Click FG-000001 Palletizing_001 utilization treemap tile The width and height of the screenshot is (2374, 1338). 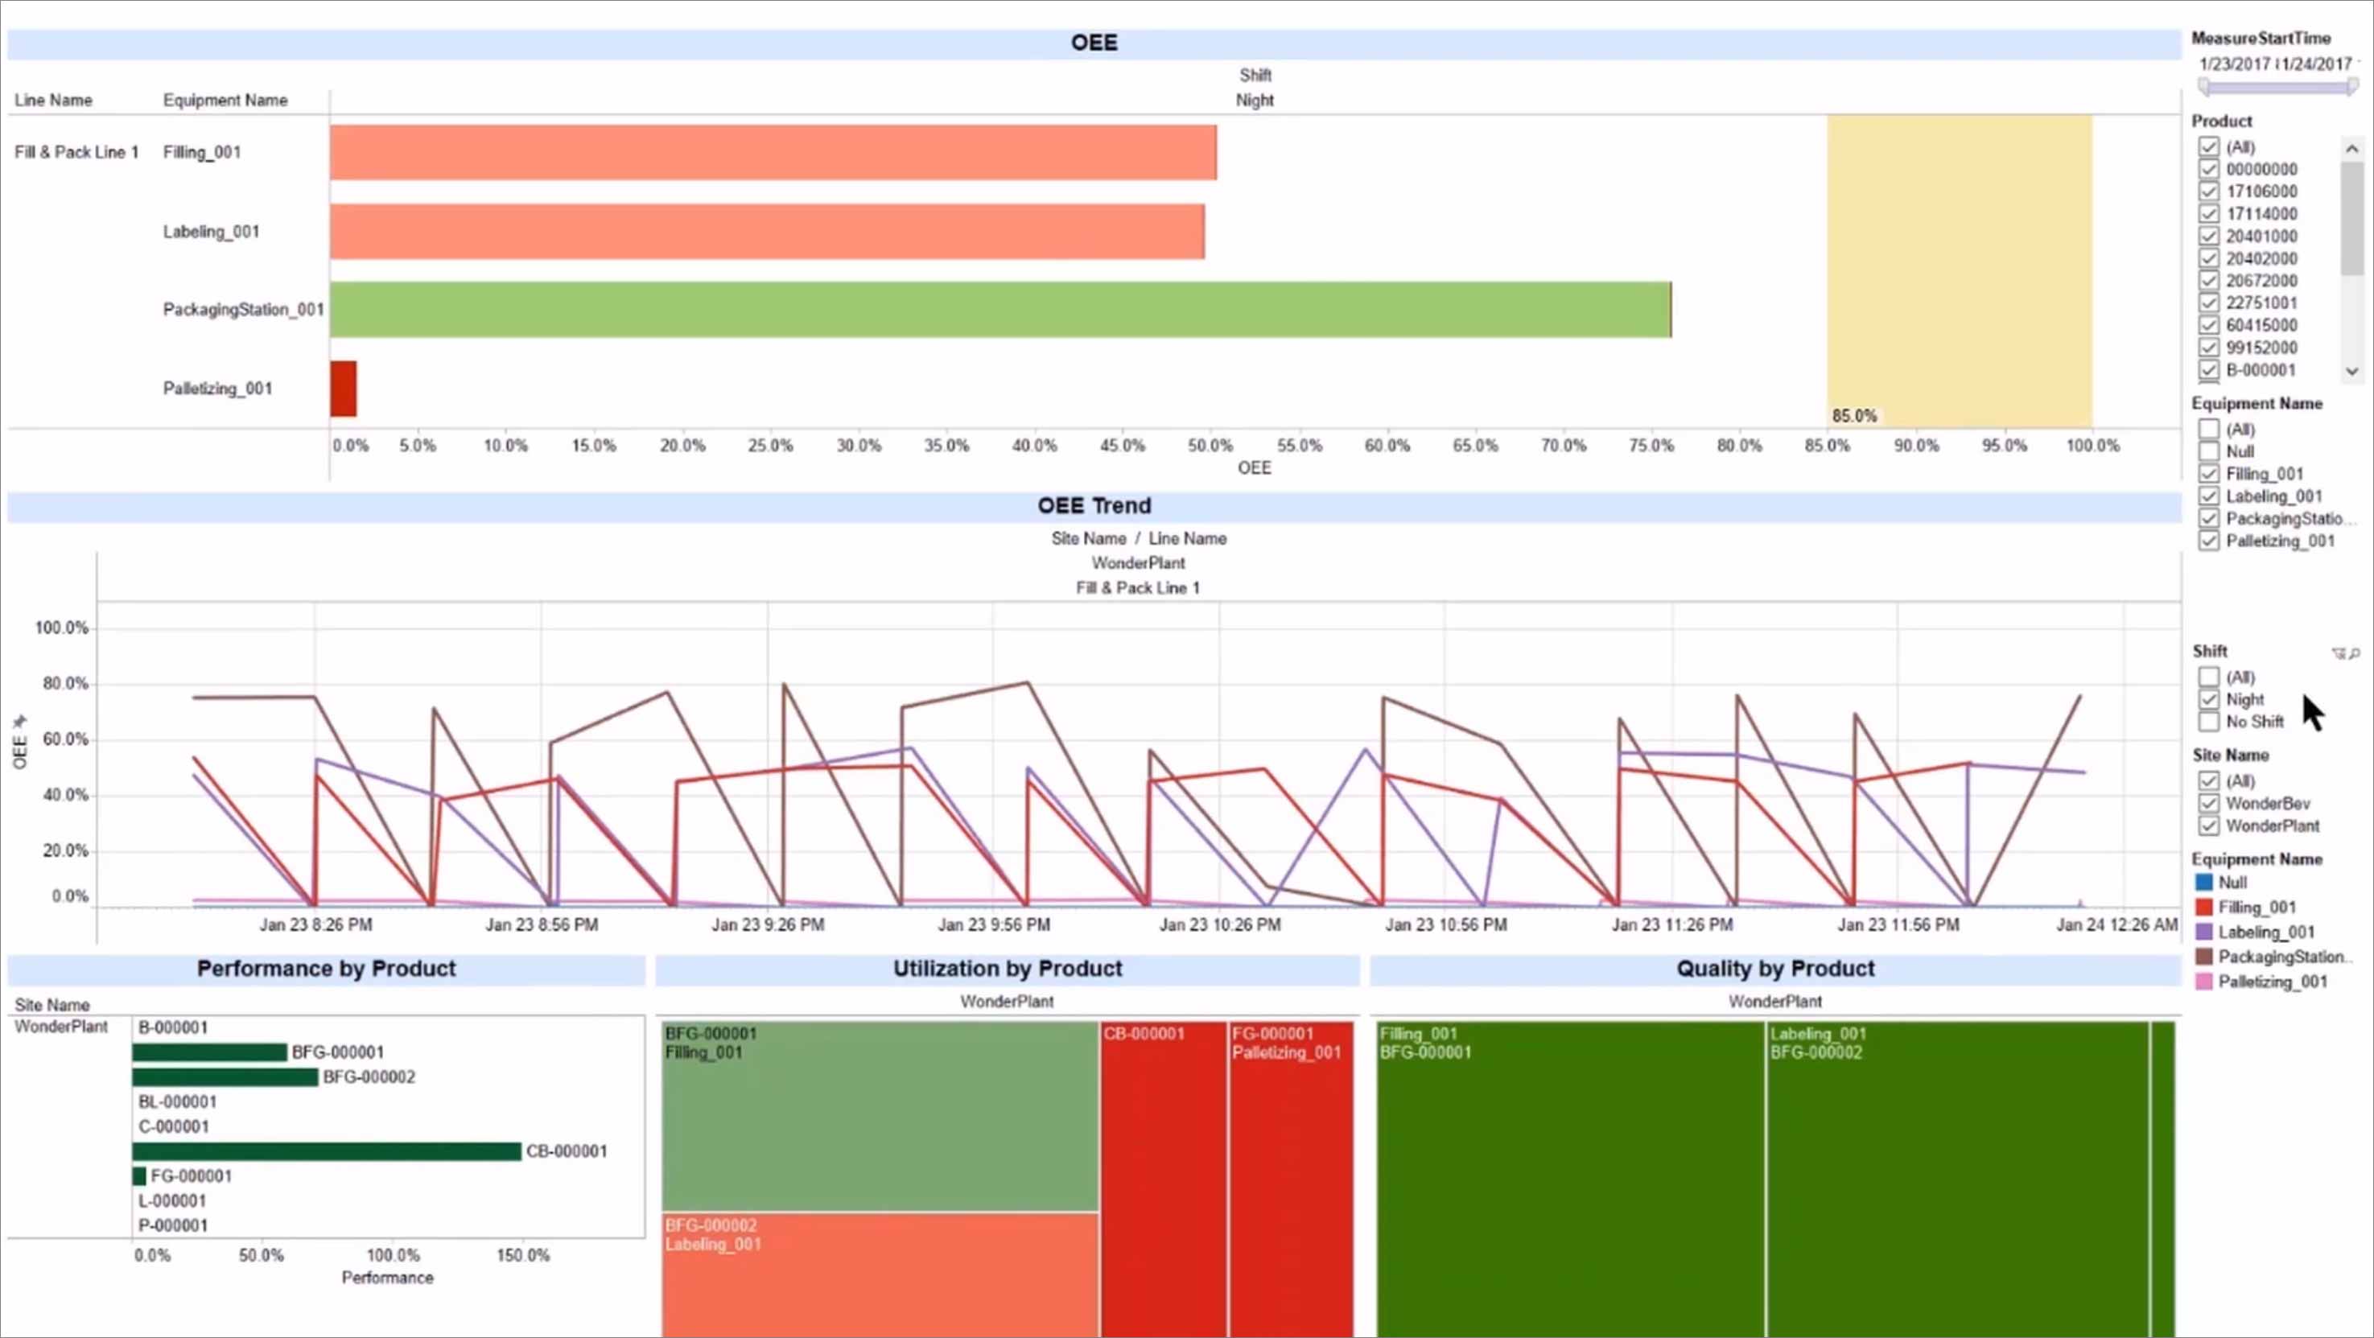(1291, 1179)
